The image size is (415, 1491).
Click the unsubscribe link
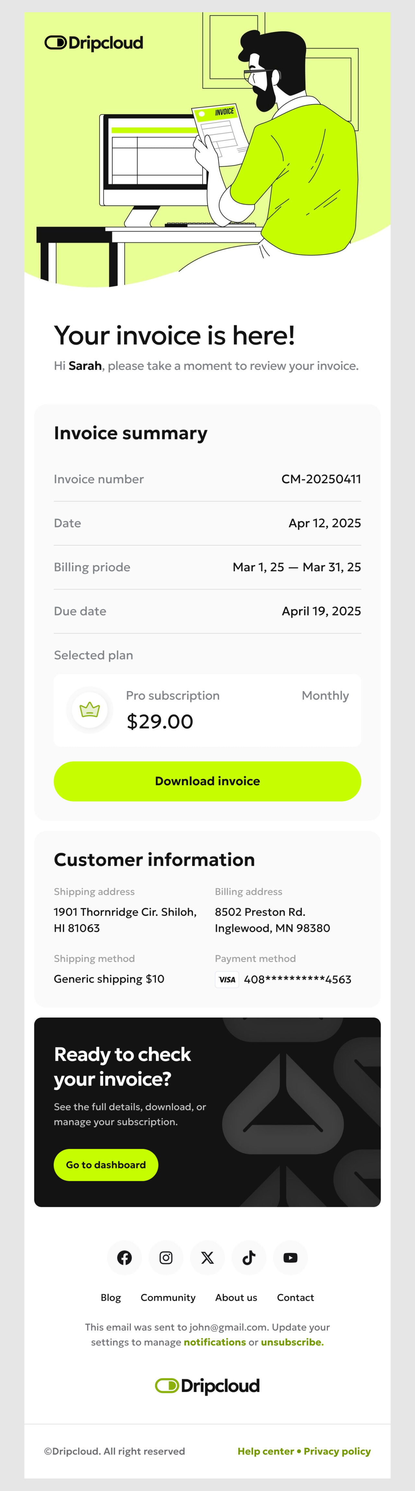pyautogui.click(x=291, y=1342)
